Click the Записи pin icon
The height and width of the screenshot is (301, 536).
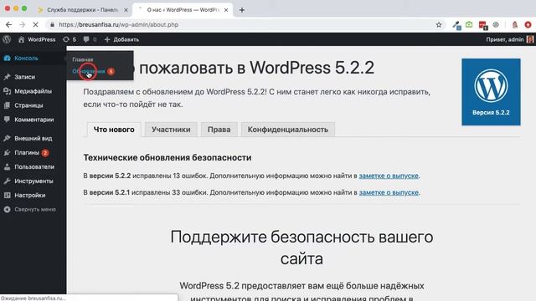coord(8,77)
